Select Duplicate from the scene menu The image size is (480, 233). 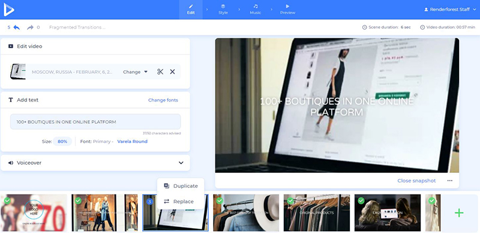(x=181, y=186)
